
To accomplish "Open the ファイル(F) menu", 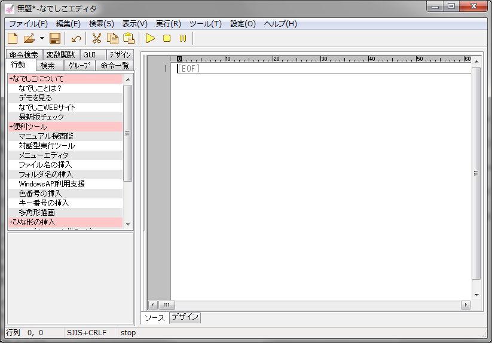I will click(28, 24).
